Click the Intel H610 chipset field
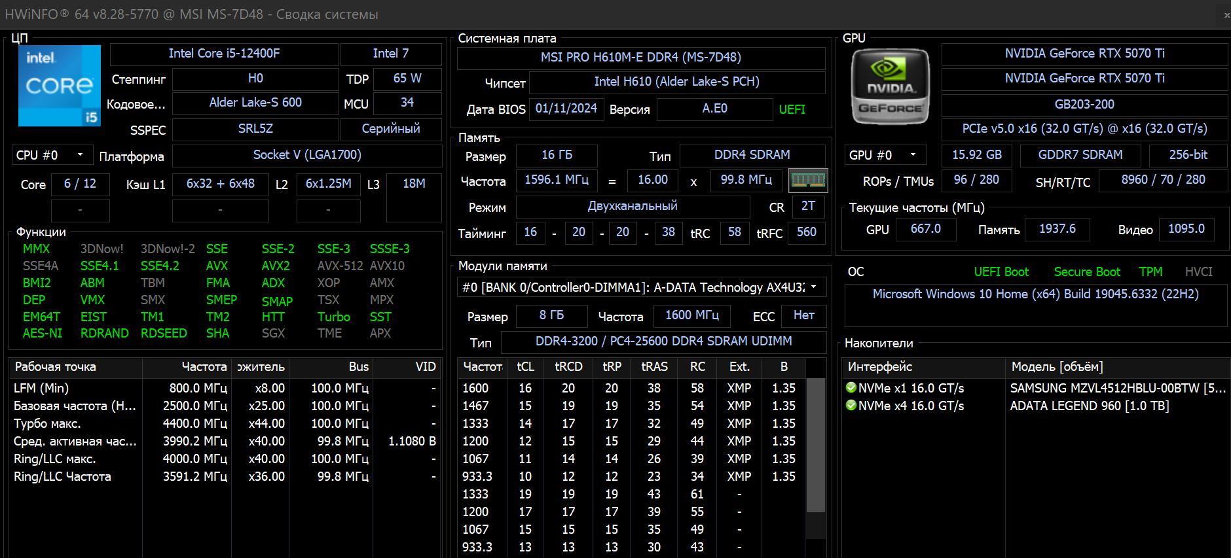 pyautogui.click(x=677, y=82)
